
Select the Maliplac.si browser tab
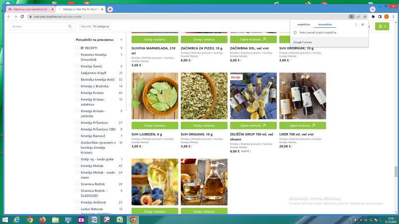pos(80,9)
